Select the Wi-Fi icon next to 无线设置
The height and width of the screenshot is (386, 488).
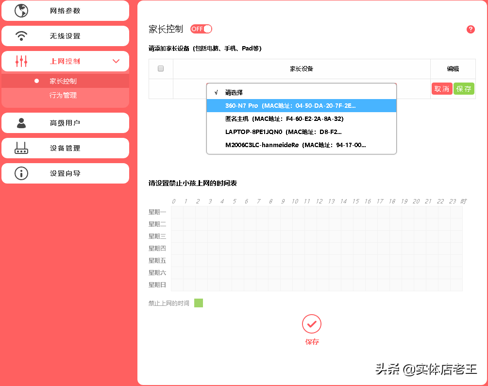point(21,35)
